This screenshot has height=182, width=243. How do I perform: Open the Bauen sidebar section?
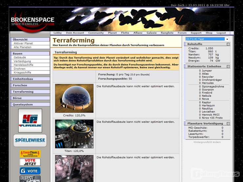pyautogui.click(x=30, y=53)
